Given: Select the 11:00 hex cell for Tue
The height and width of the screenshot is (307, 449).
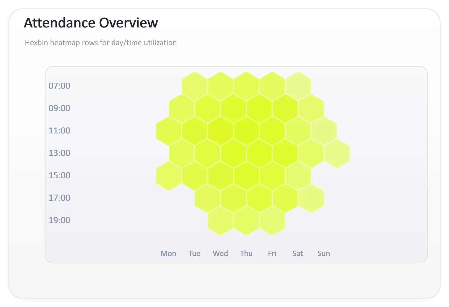Looking at the screenshot, I should tap(194, 131).
